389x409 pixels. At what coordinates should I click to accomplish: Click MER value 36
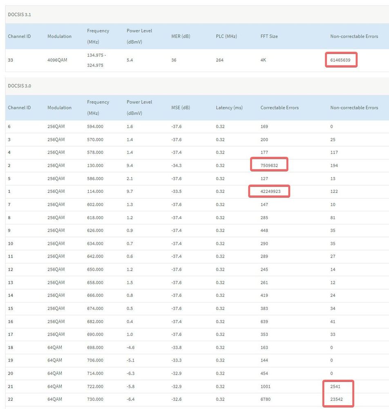pyautogui.click(x=174, y=60)
